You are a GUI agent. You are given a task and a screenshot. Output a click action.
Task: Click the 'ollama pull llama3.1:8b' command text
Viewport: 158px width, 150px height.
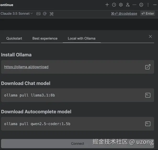point(30,95)
